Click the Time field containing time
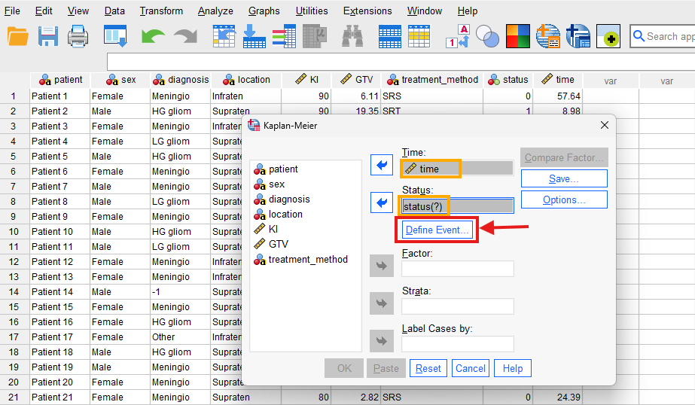695x405 pixels. tap(457, 169)
